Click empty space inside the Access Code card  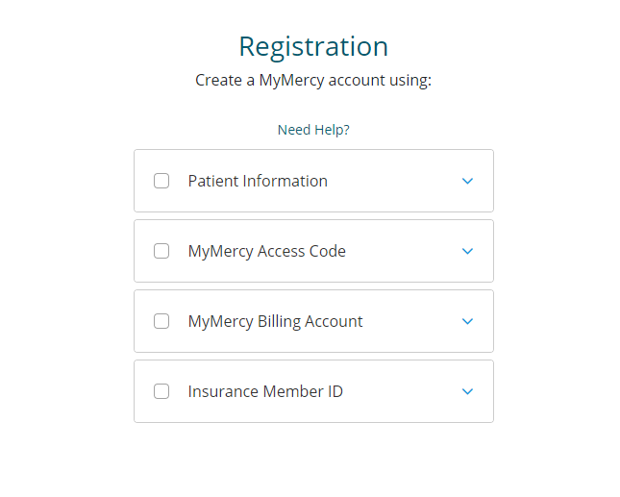[404, 251]
